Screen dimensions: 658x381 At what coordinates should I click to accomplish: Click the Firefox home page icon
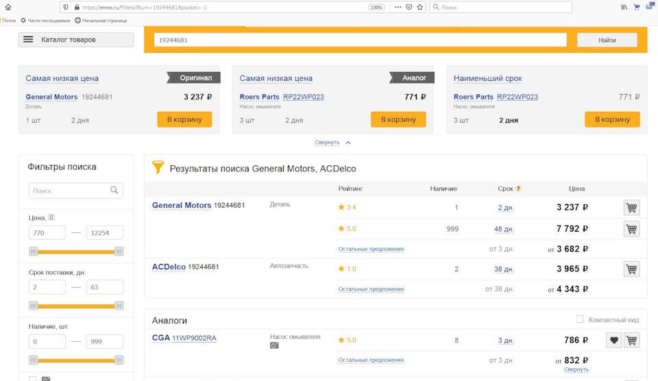[x=8, y=7]
